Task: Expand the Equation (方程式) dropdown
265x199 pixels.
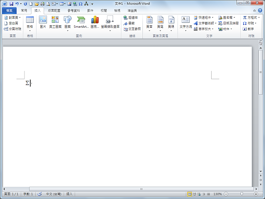Action: point(251,17)
